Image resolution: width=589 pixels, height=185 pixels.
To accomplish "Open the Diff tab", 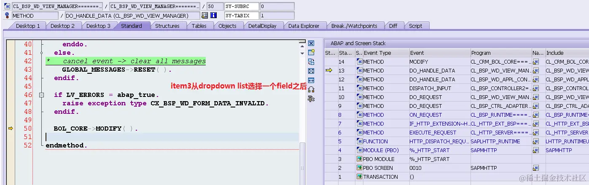I will [393, 26].
